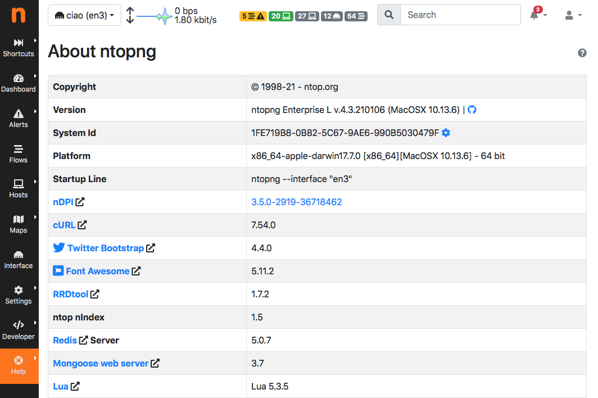Click the traffic sparkline chart
This screenshot has height=398, width=598.
(155, 16)
